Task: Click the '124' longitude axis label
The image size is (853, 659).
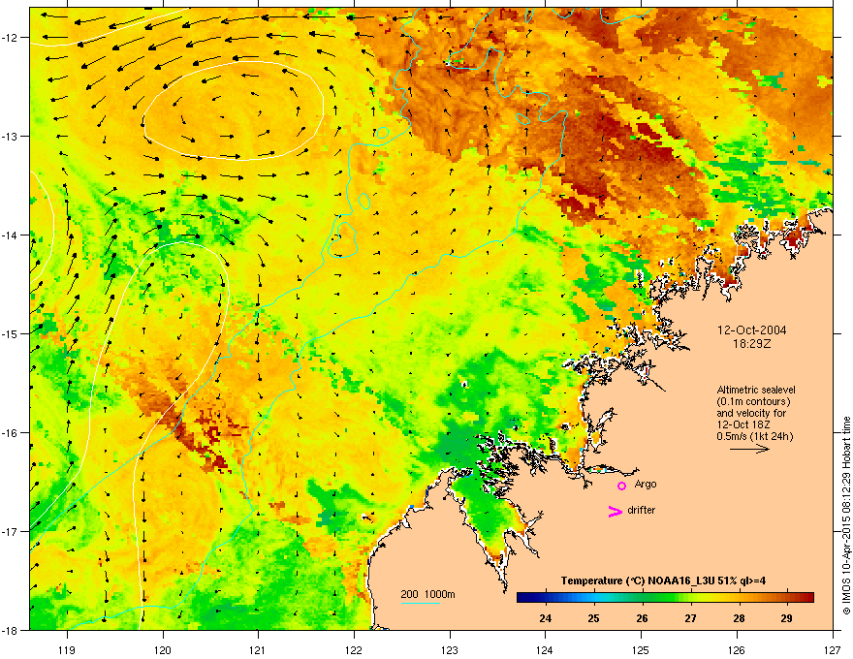Action: point(545,649)
